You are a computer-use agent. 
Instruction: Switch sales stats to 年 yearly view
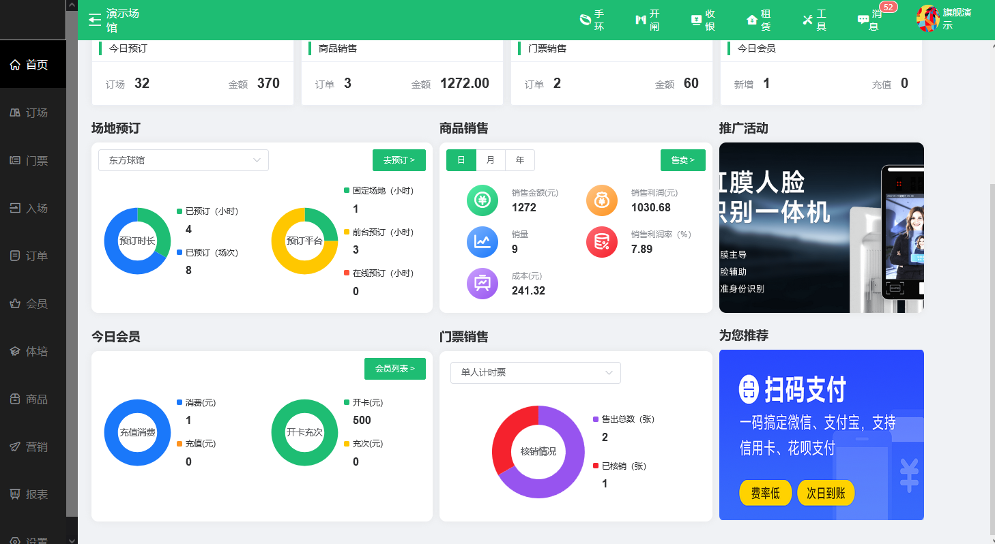point(519,160)
